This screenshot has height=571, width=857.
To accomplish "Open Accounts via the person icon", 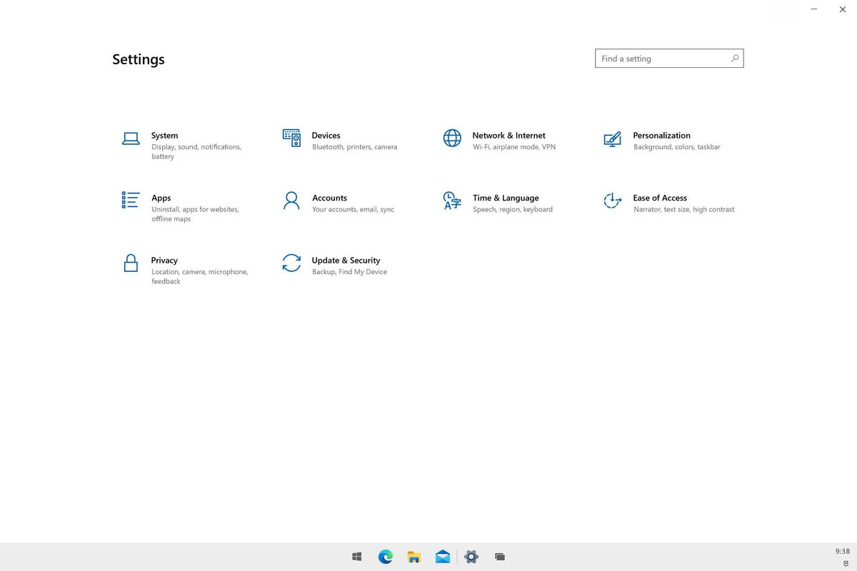I will [291, 201].
